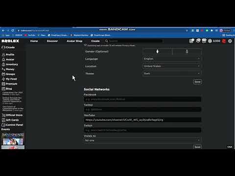
Task: Select the female gender option
Action: pyautogui.click(x=187, y=52)
